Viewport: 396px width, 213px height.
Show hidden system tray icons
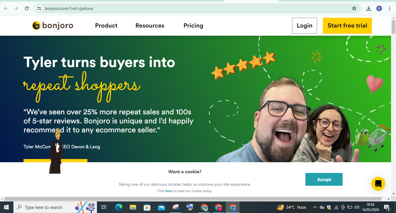coord(315,207)
